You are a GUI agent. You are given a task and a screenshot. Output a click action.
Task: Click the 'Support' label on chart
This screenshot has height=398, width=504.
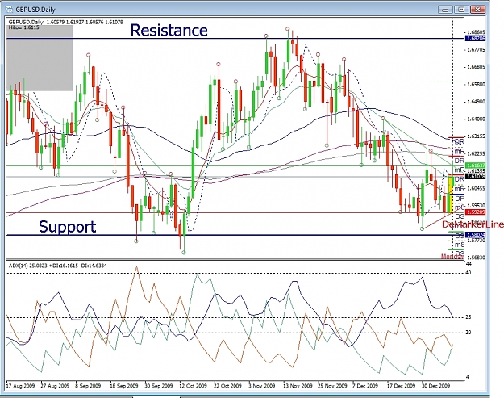pos(67,227)
